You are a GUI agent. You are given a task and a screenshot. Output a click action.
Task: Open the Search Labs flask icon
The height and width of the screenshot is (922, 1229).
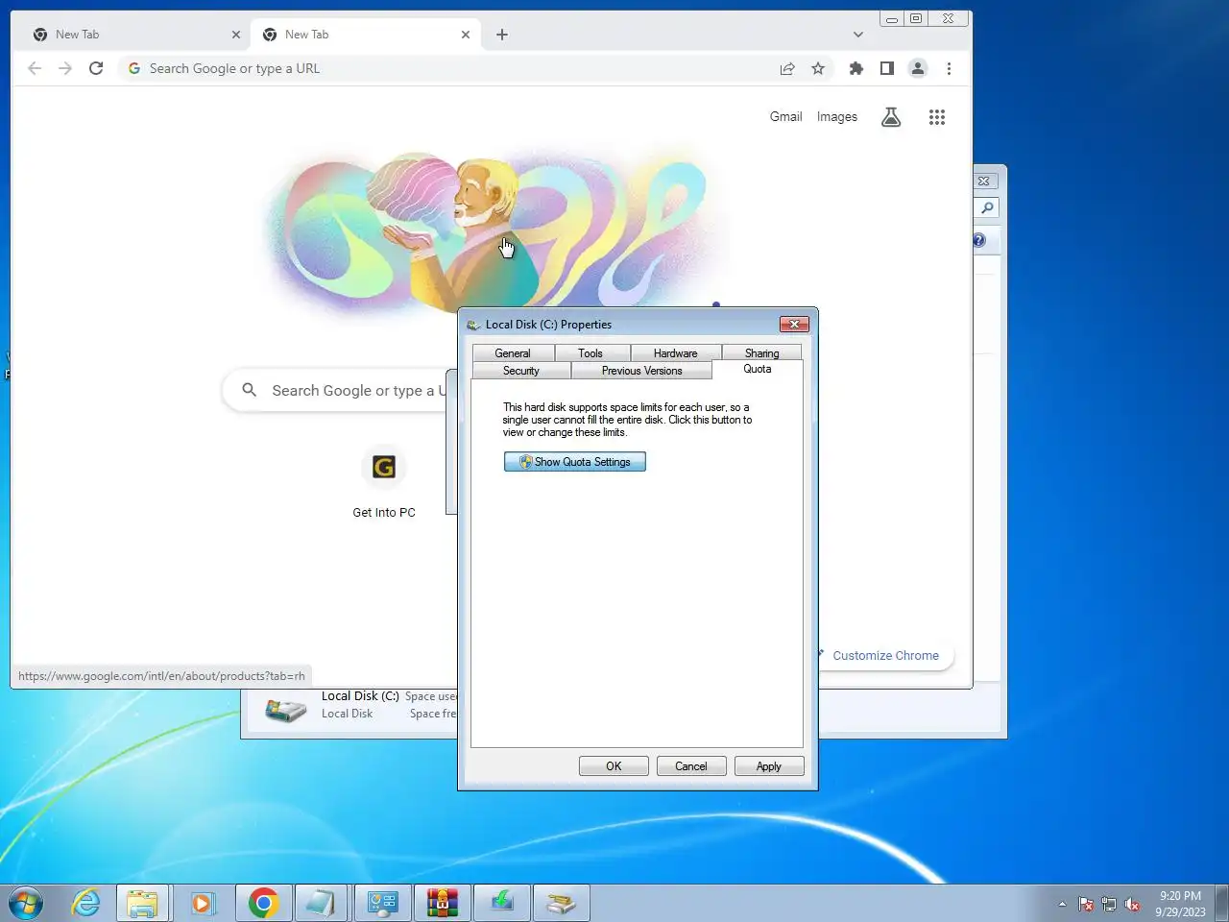(891, 117)
